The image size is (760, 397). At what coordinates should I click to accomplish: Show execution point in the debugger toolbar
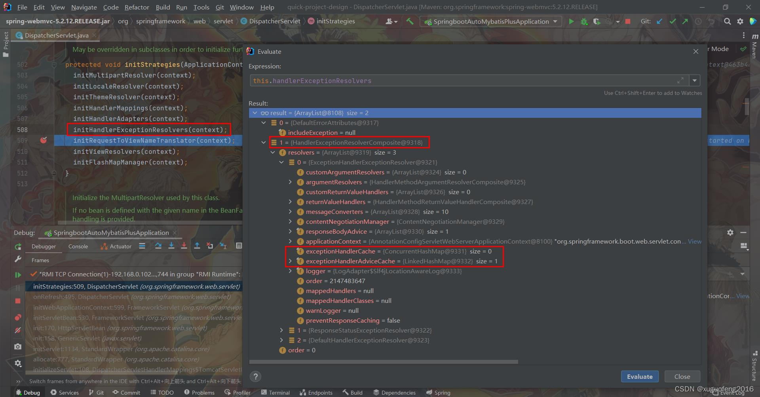pos(142,246)
